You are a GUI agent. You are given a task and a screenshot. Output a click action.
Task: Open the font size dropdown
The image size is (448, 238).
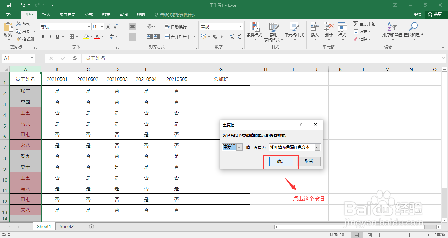click(x=102, y=27)
